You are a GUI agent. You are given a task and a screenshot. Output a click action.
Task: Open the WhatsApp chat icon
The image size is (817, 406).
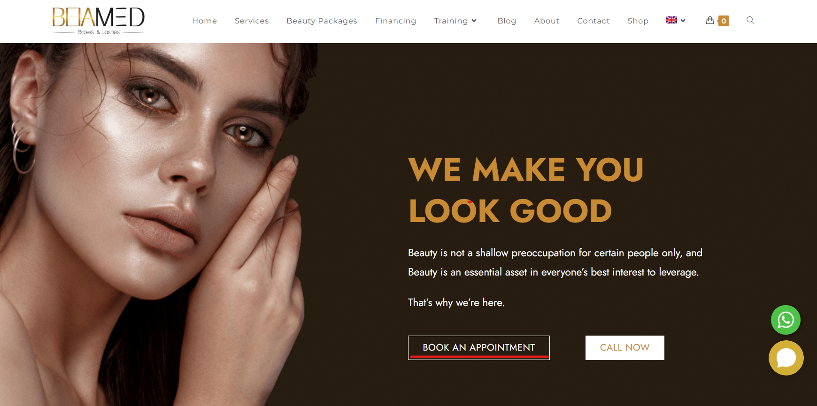pos(786,320)
